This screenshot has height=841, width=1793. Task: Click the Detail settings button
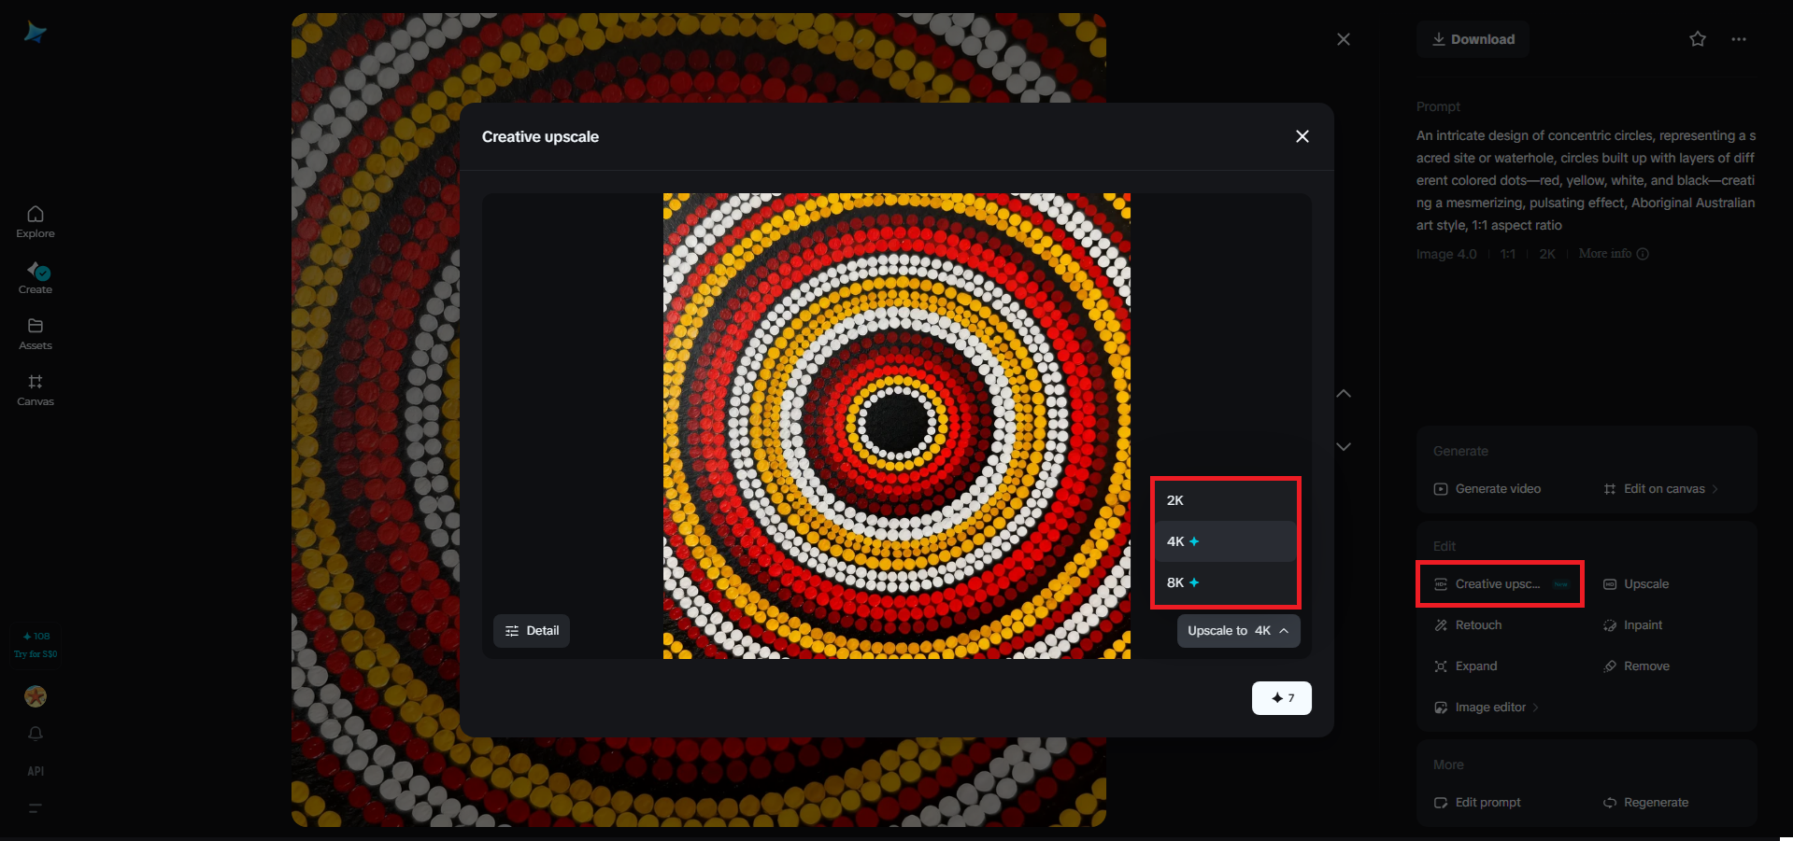click(532, 631)
